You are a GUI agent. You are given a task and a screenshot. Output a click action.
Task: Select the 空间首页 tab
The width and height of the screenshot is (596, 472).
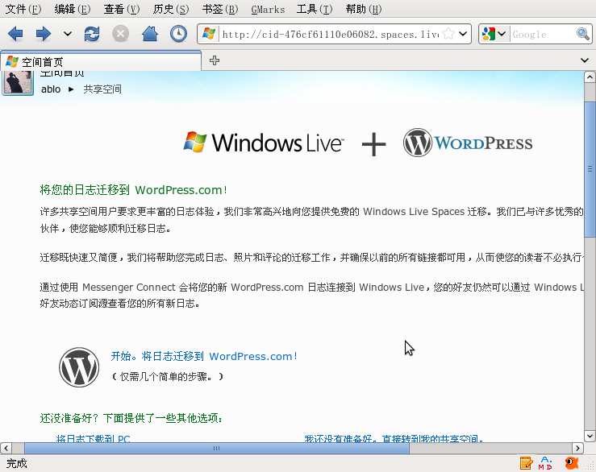click(x=101, y=61)
